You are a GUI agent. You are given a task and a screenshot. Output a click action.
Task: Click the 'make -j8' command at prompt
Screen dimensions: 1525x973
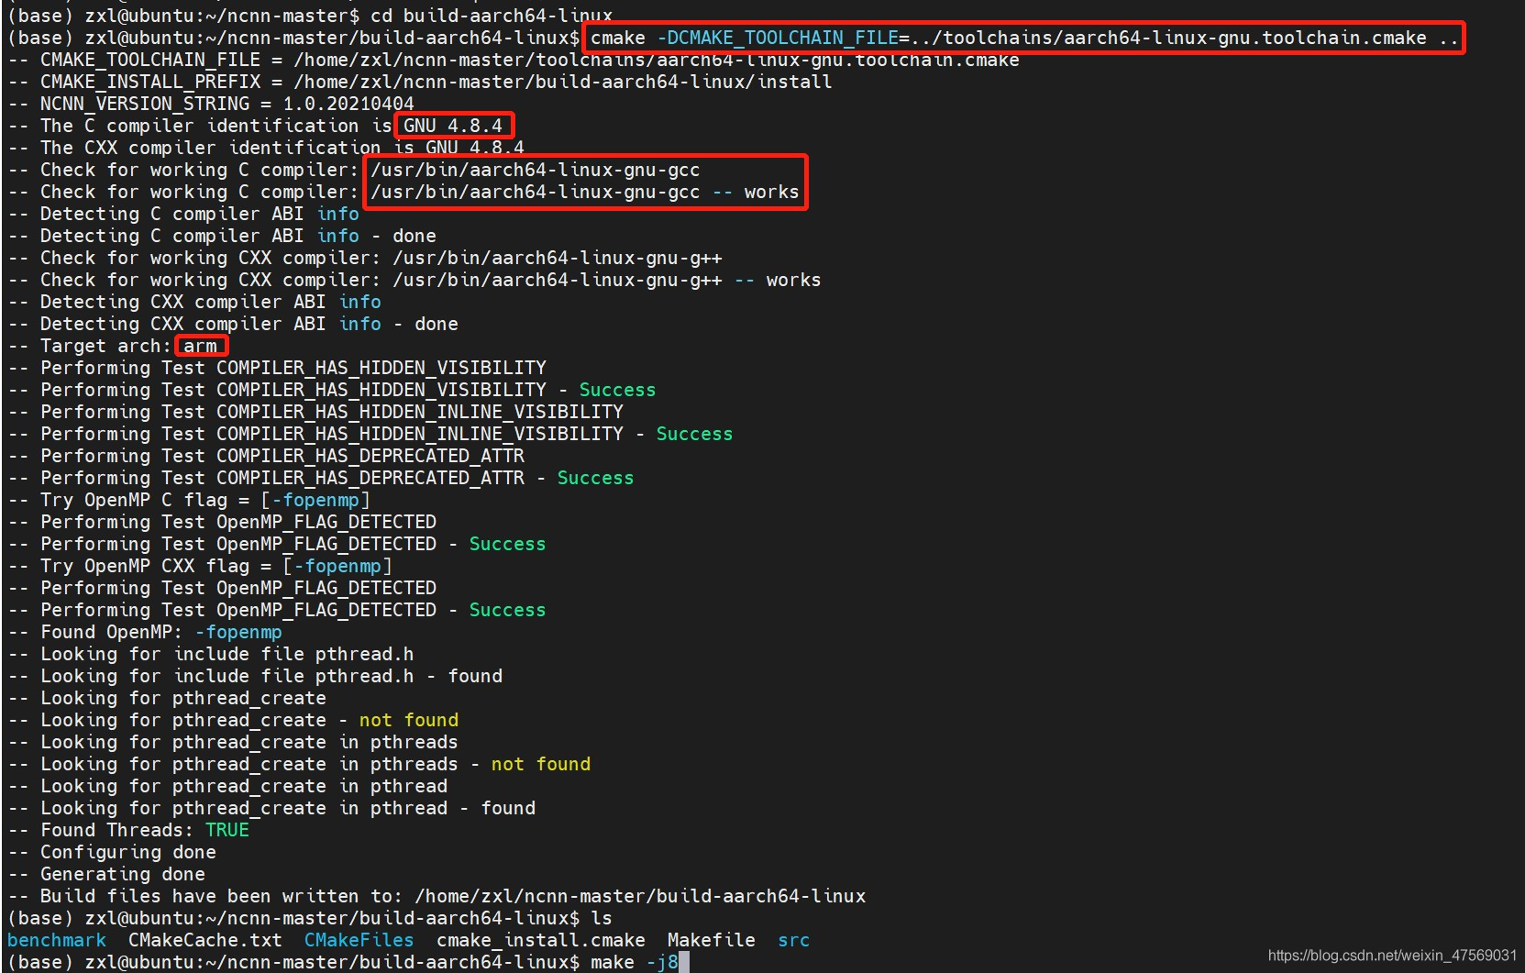[x=635, y=962]
